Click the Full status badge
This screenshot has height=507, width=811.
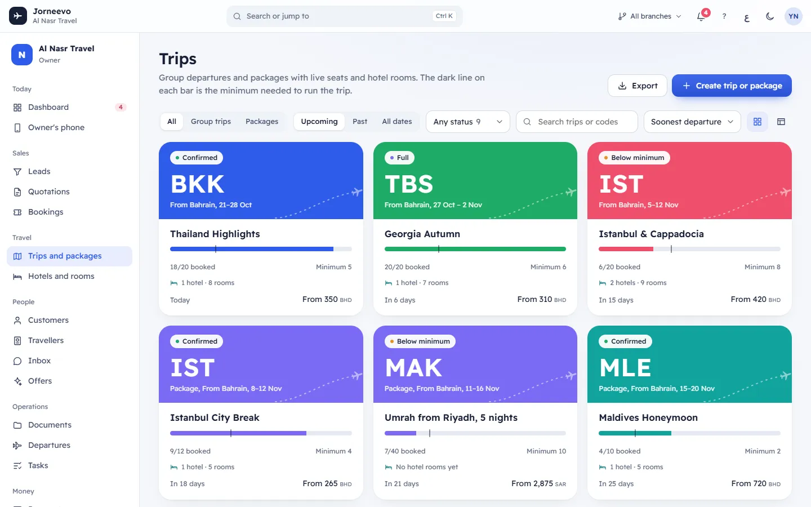pyautogui.click(x=400, y=158)
